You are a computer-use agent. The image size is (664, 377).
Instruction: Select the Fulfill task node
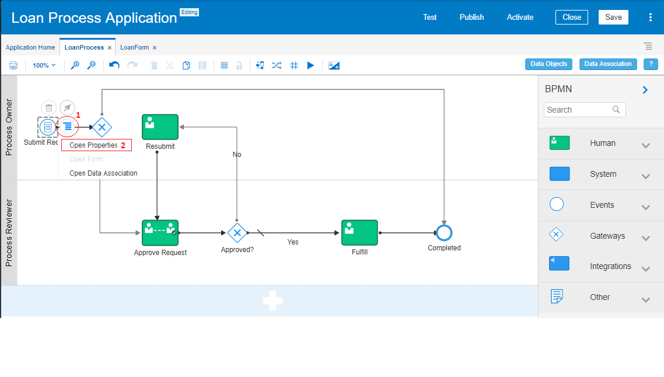(x=359, y=232)
